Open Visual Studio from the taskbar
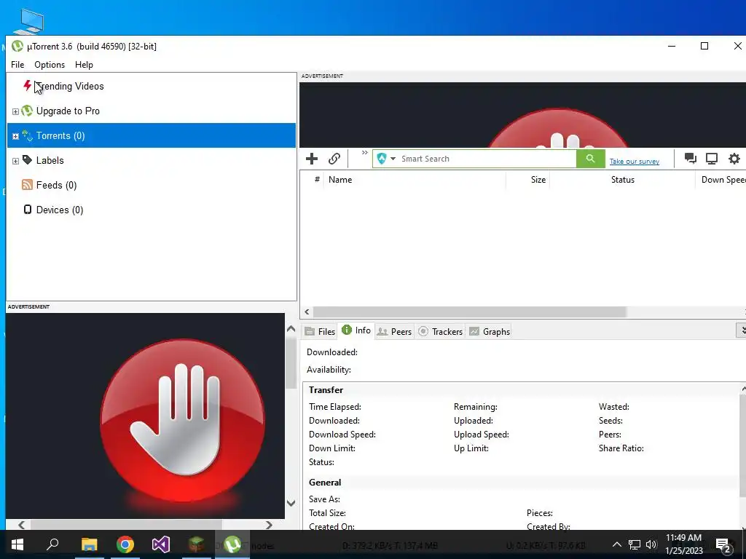 click(161, 544)
